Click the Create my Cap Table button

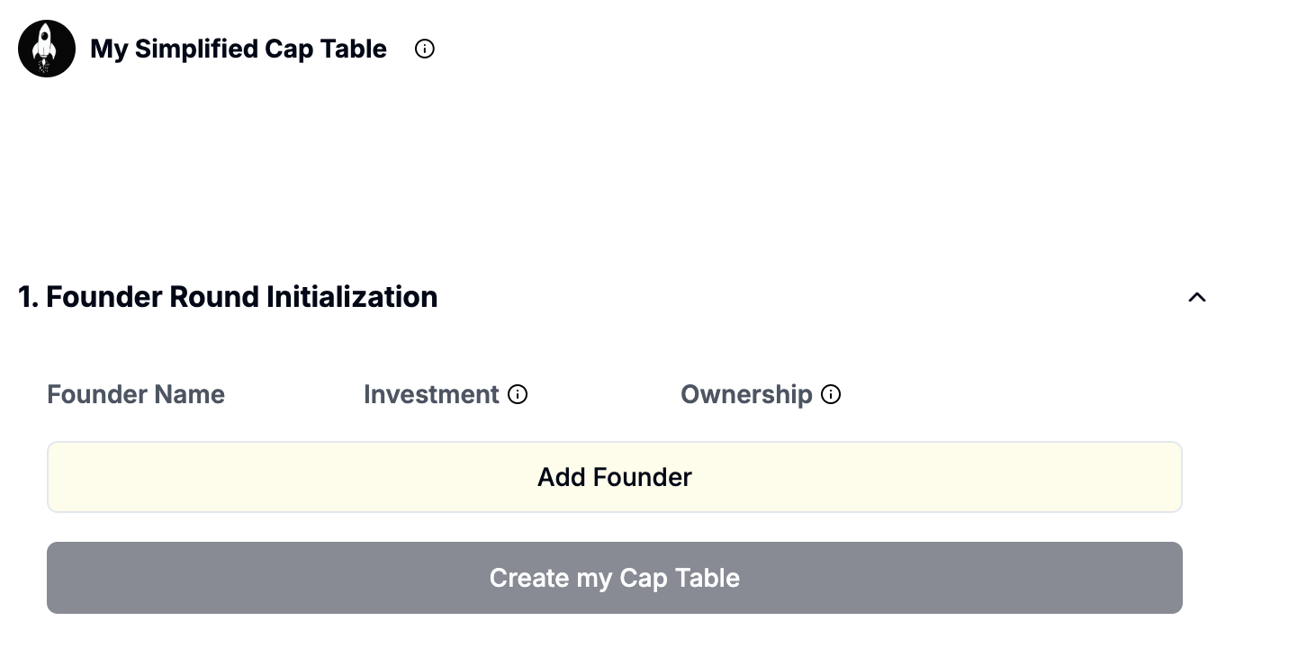click(615, 578)
